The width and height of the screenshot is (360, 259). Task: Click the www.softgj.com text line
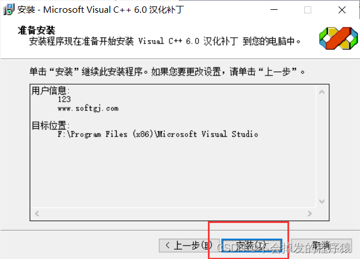click(88, 108)
